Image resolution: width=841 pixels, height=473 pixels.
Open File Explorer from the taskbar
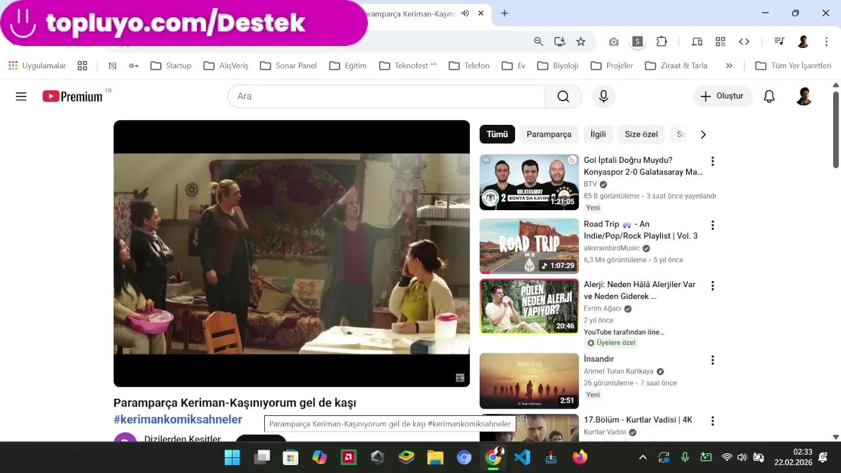pos(436,457)
